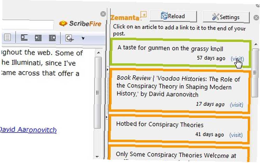Open the toolbar dropdown arrow
Viewport: 260px width, 163px height.
[83, 38]
